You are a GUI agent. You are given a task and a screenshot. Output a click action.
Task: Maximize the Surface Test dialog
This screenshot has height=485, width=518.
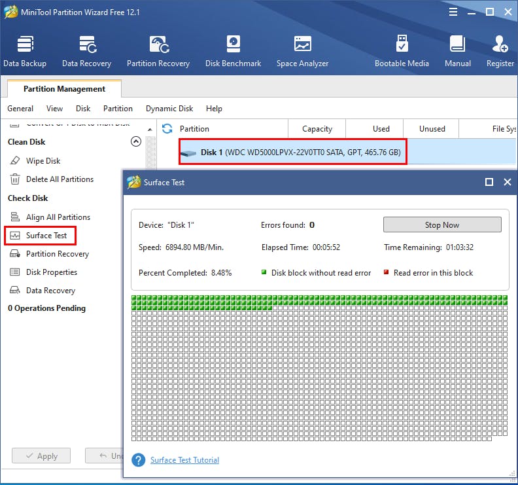point(489,182)
